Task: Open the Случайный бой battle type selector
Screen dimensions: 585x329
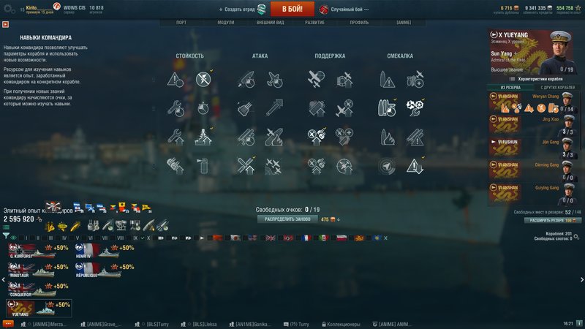Action: click(x=344, y=10)
